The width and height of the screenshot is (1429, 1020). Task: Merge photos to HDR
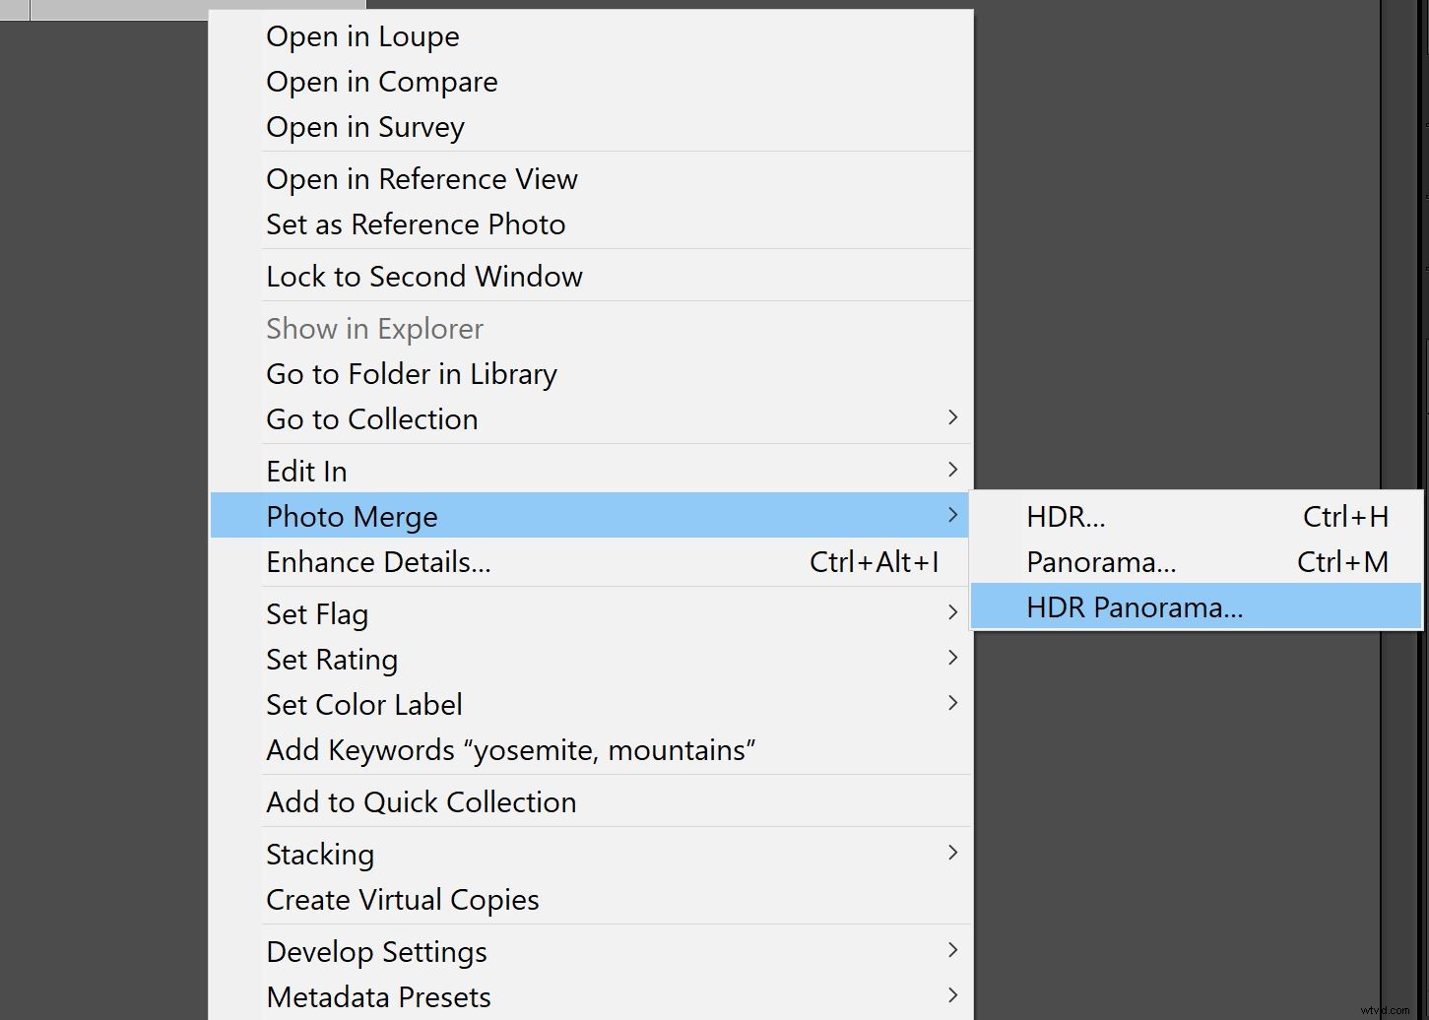[x=1067, y=516]
